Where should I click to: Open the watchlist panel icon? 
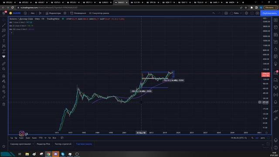tap(276, 20)
